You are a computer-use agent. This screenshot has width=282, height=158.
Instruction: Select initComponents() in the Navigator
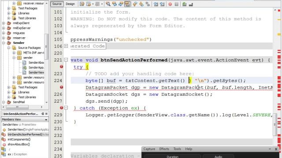19,139
